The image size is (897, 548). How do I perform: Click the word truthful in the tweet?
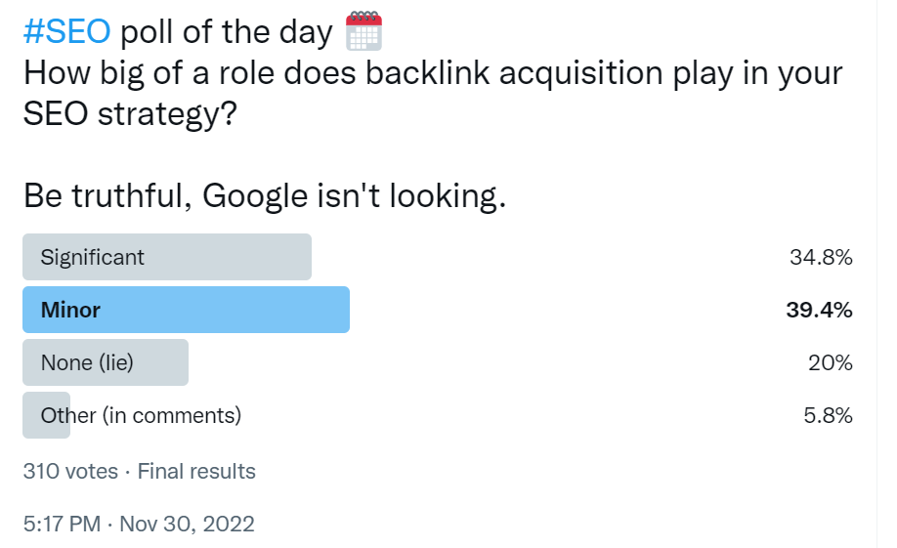click(131, 195)
